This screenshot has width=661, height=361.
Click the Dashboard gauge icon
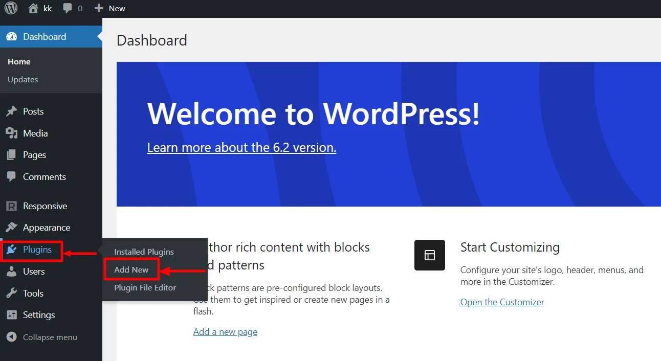pos(11,37)
